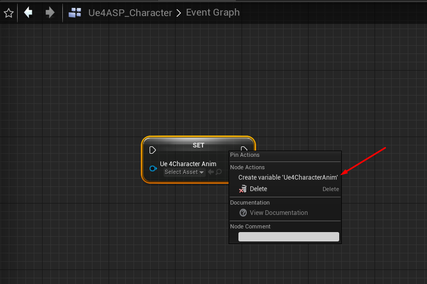Click the Documentation section header
427x284 pixels.
point(250,202)
